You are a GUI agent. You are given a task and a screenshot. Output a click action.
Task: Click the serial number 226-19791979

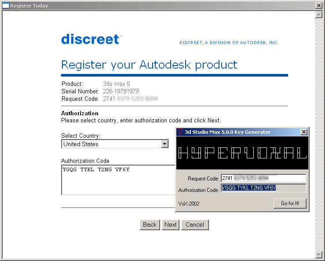[121, 91]
